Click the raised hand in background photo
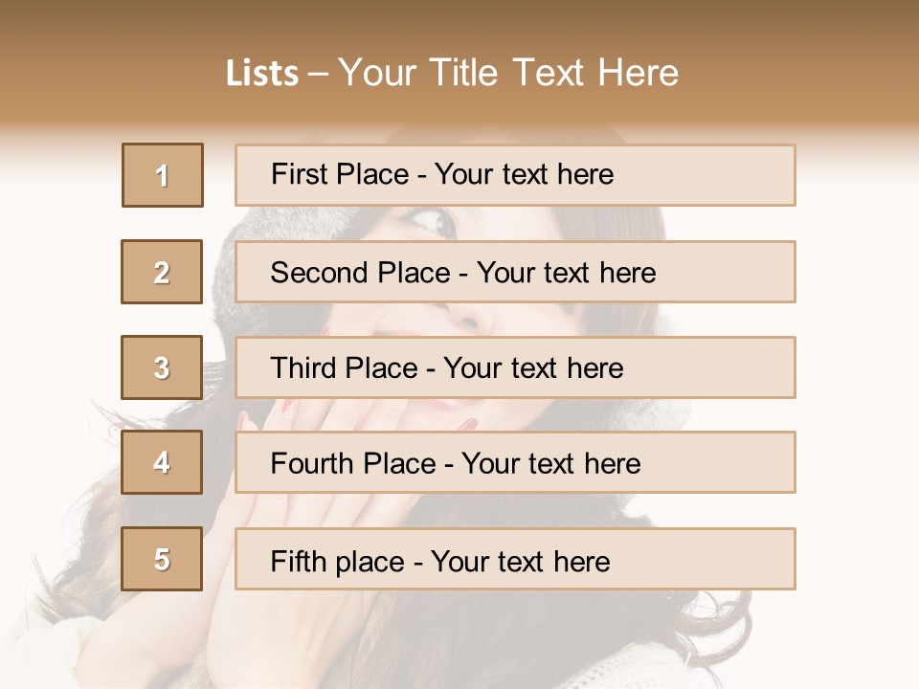The height and width of the screenshot is (689, 919). [304, 527]
